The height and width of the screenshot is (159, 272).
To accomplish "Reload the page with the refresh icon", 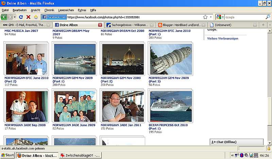I will (21, 17).
